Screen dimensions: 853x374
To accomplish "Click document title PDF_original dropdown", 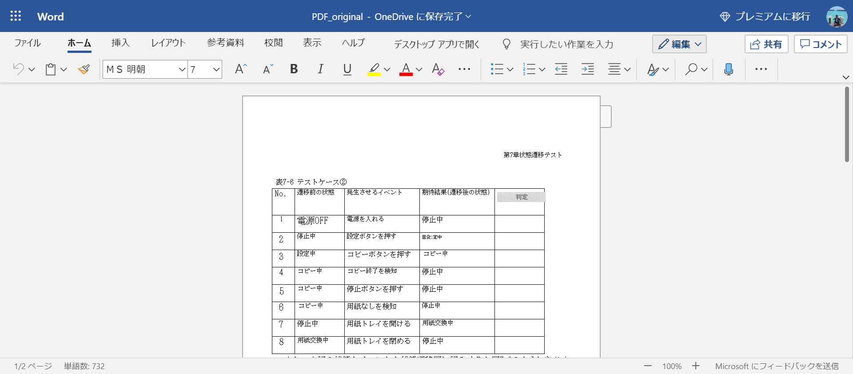I will pos(391,16).
